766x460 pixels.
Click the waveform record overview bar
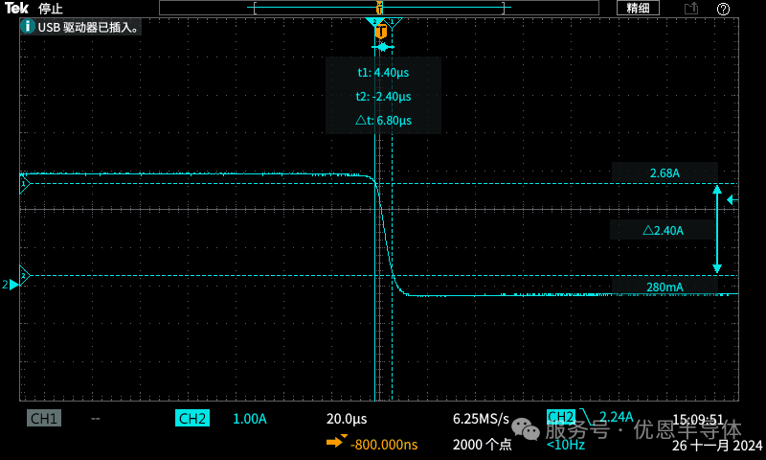(x=380, y=8)
